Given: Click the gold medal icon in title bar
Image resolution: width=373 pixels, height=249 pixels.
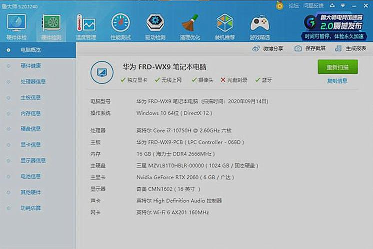Looking at the screenshot, I should [280, 5].
